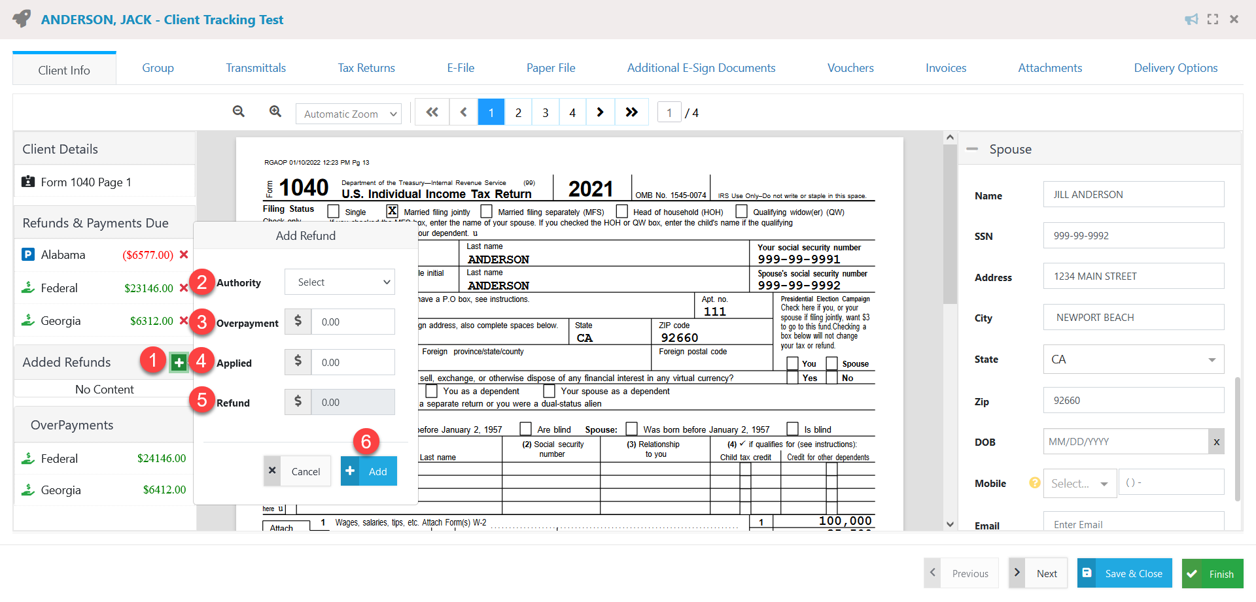This screenshot has width=1256, height=602.
Task: Click the megaphone announcements icon
Action: coord(1191,20)
